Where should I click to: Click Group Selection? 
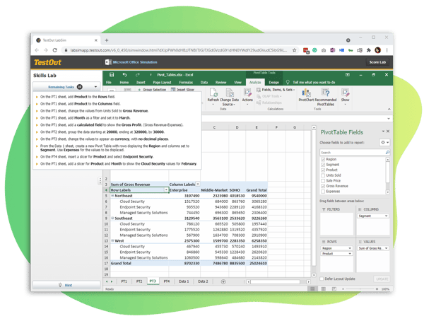(152, 90)
